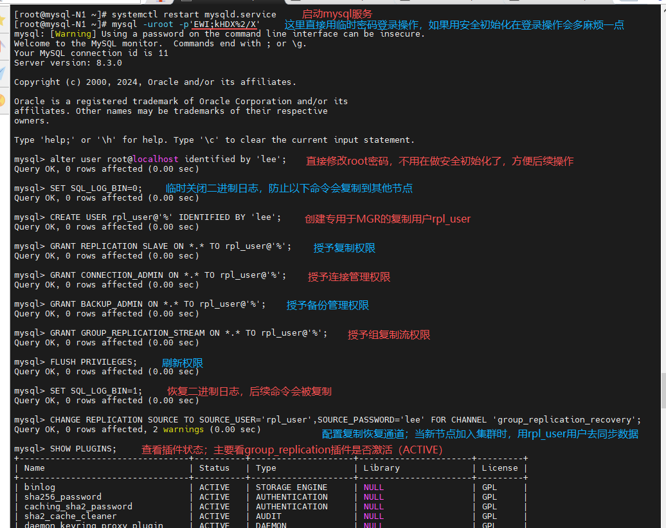
Task: Click 'Oracle is a registered trademark' line
Action: pos(181,101)
